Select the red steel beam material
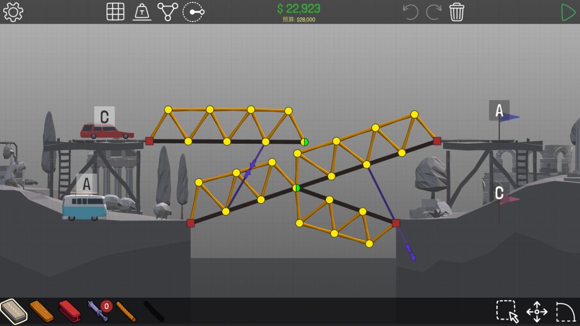The height and width of the screenshot is (326, 580). click(x=69, y=311)
